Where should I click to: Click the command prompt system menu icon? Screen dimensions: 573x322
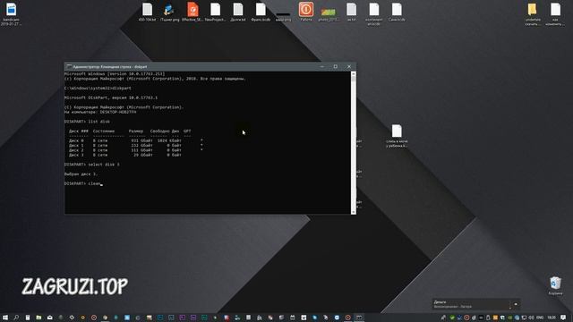coord(69,67)
